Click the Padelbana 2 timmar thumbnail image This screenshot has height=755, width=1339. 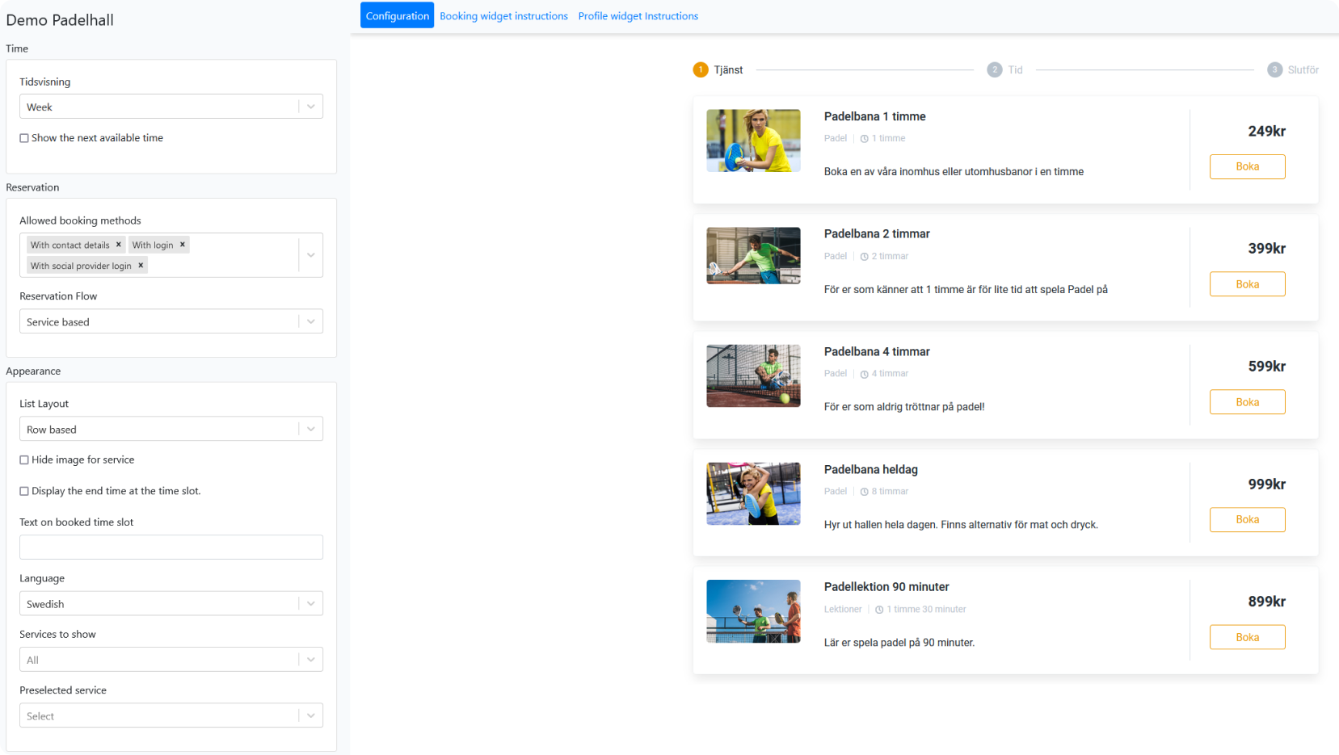tap(753, 256)
